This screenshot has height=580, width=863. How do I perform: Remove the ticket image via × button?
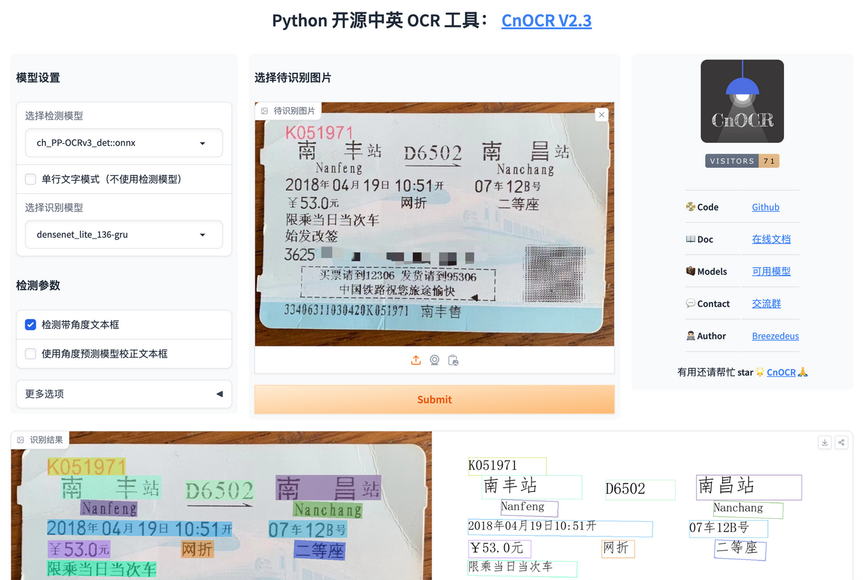pyautogui.click(x=601, y=114)
